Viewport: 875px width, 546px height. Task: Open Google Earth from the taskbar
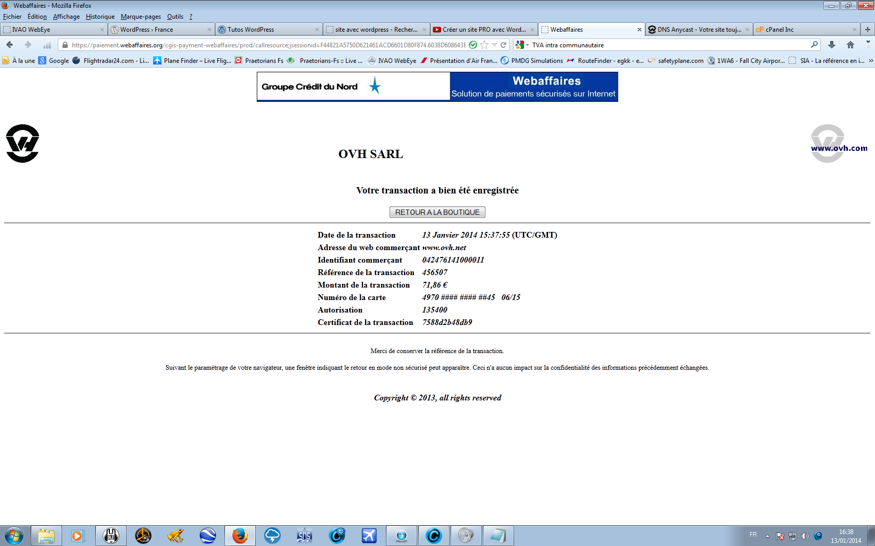pyautogui.click(x=208, y=536)
